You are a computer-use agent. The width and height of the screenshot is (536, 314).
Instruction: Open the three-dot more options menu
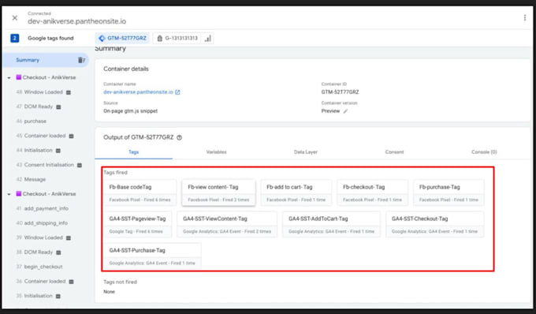click(x=525, y=18)
